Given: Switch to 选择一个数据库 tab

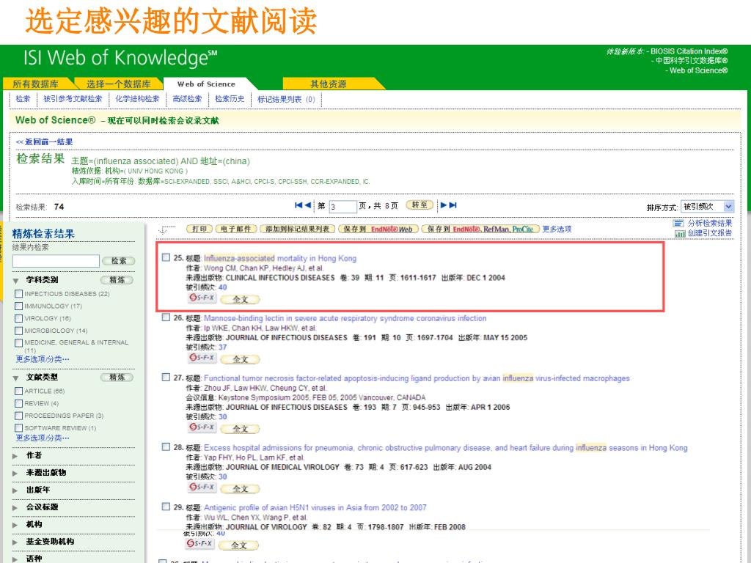Looking at the screenshot, I should pyautogui.click(x=118, y=84).
